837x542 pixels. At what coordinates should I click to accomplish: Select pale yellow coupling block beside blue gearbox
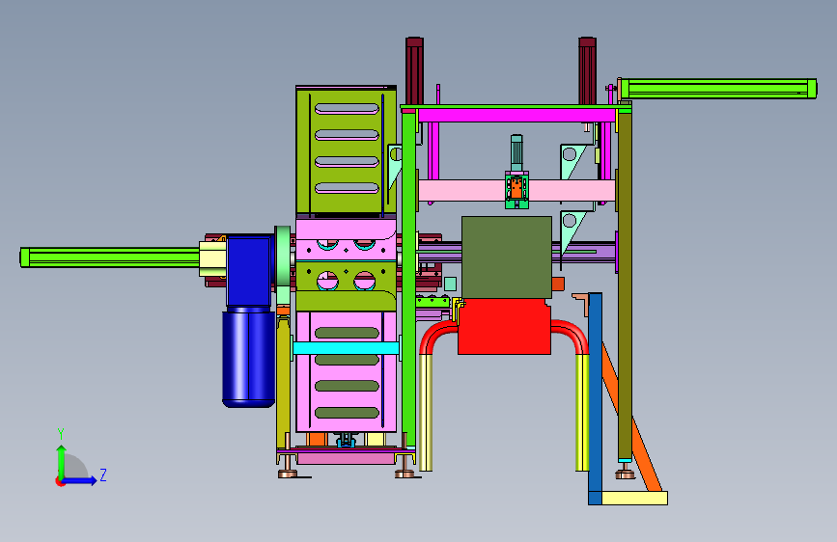pyautogui.click(x=212, y=258)
